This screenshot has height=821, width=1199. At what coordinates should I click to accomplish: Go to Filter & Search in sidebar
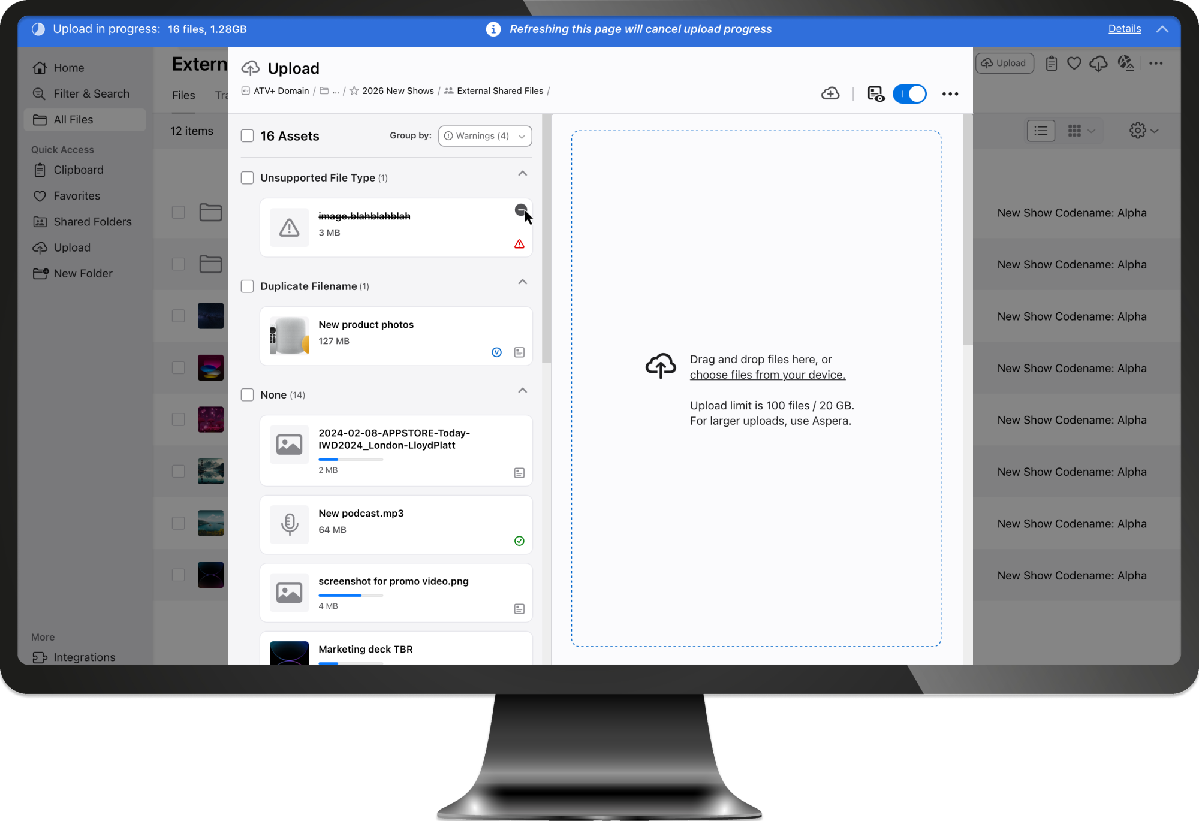pos(91,94)
